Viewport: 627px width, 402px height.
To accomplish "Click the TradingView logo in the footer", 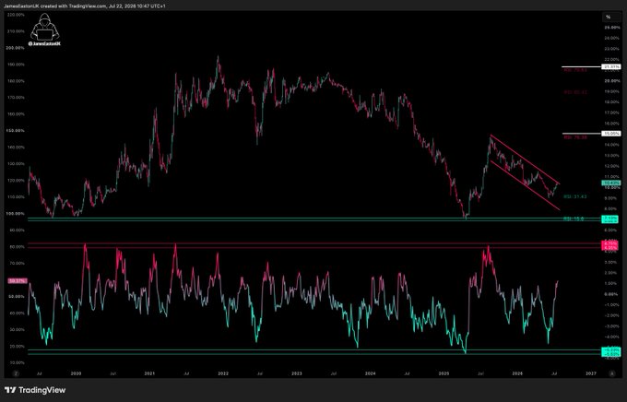I will tap(35, 390).
